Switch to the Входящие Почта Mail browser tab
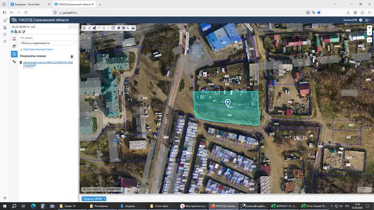This screenshot has width=374, height=210. 28,4
